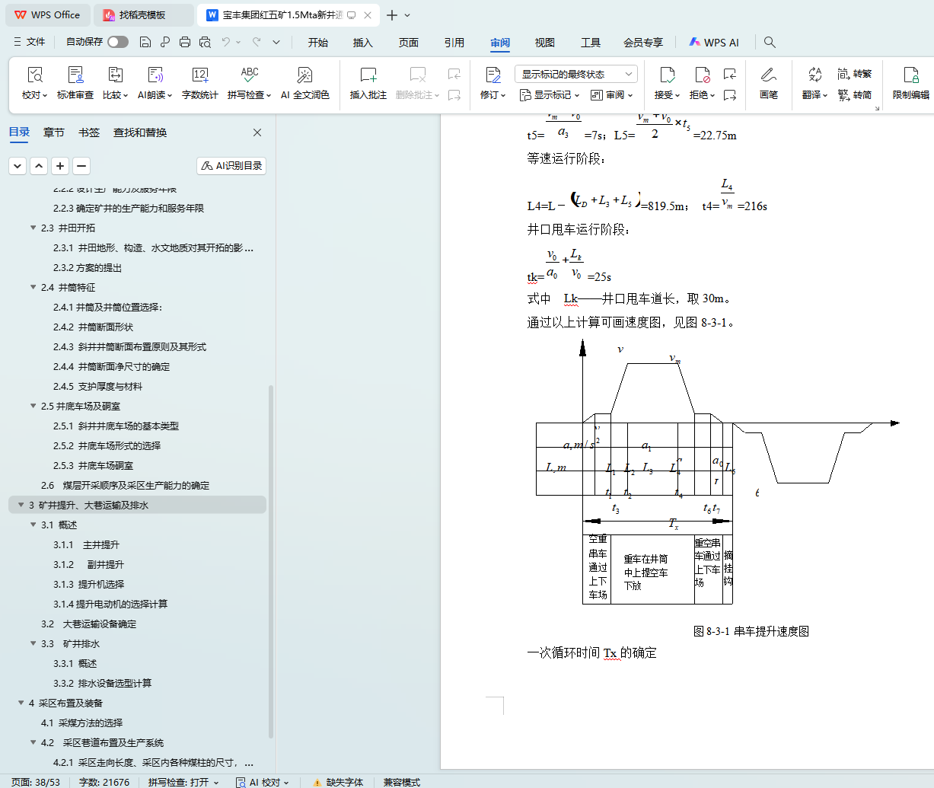
Task: Open the 标准审查 standard review tool
Action: [75, 75]
